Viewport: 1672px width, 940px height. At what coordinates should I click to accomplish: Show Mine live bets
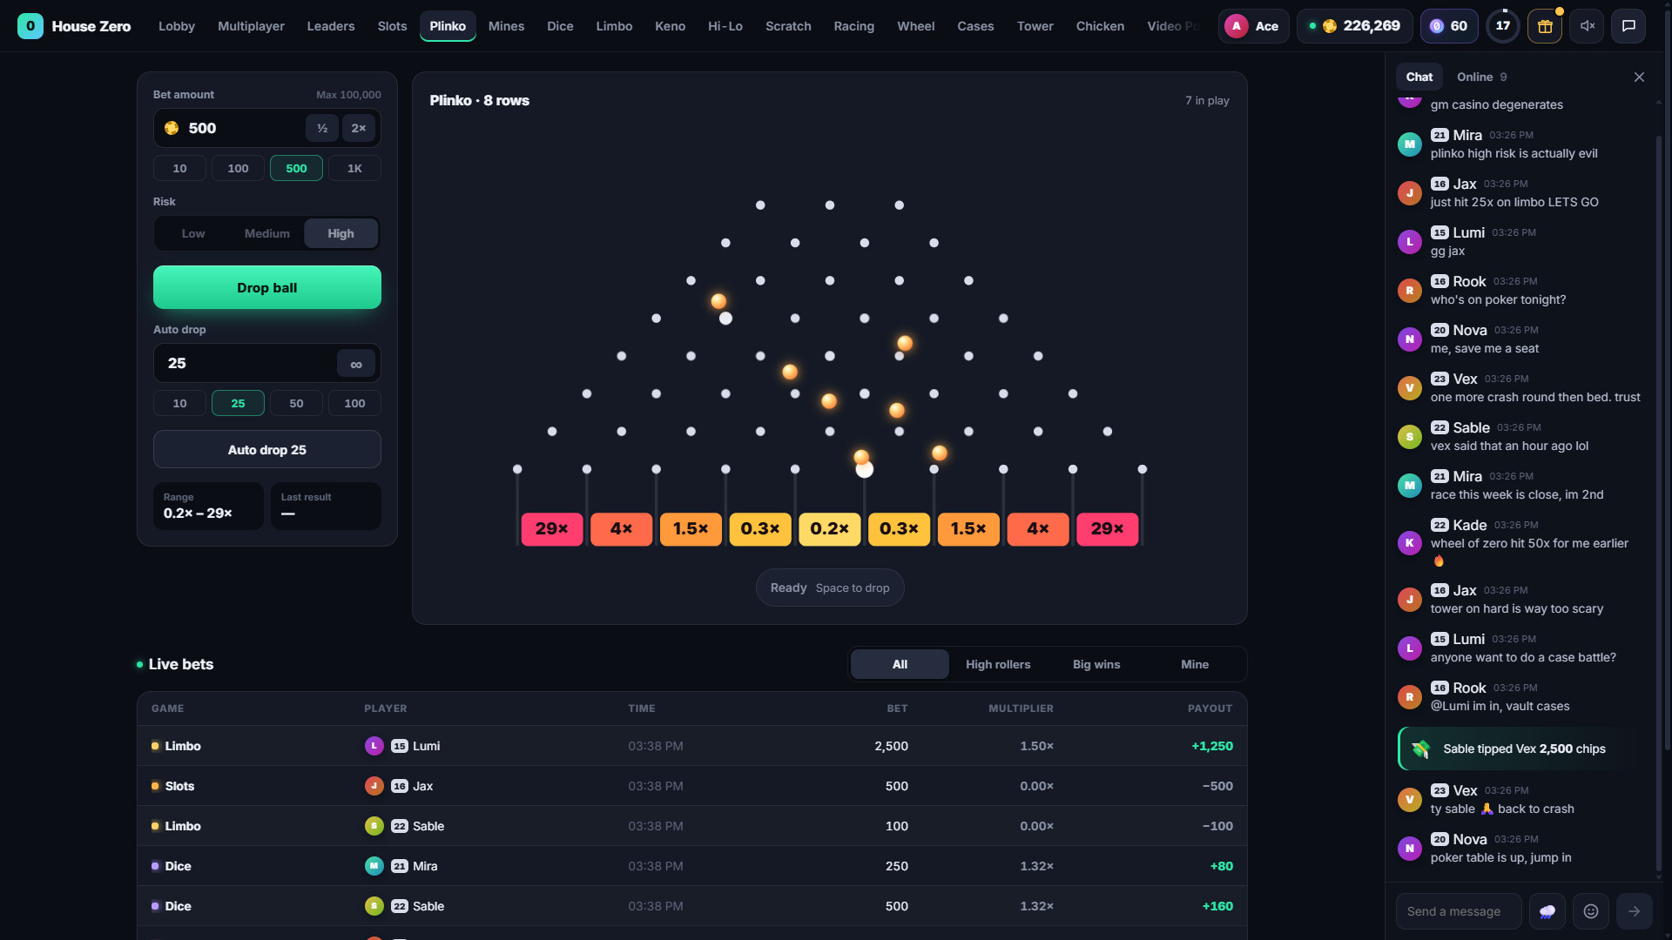1195,664
